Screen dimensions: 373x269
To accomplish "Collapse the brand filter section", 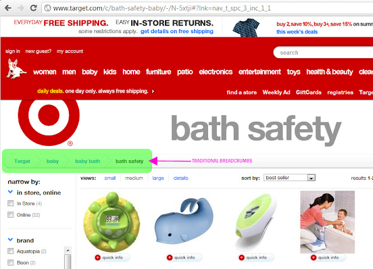I will (x=10, y=239).
